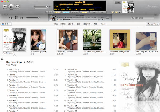The width and height of the screenshot is (160, 112).
Task: Select track 2 Theme
Action: point(32,76)
